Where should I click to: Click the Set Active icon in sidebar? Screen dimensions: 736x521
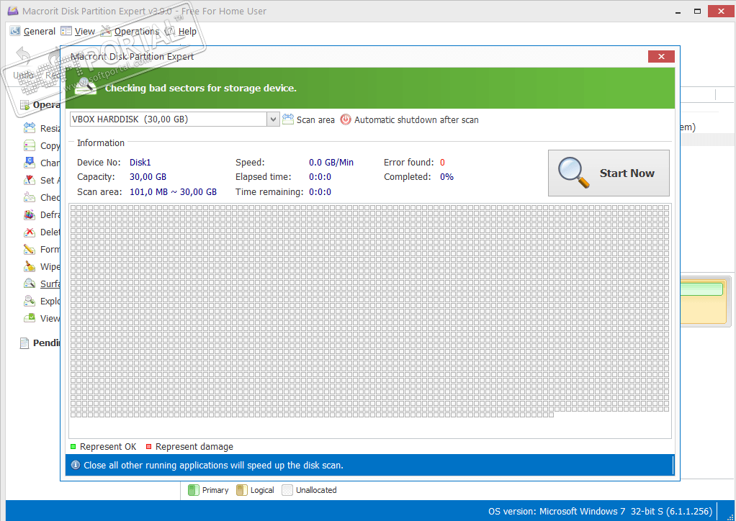point(29,180)
